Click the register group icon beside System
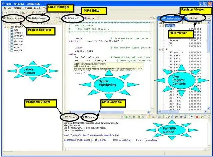The width and height of the screenshot is (213, 157). (163, 26)
